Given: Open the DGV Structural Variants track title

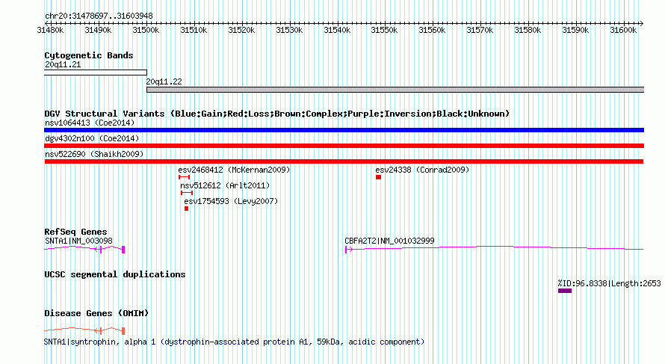Looking at the screenshot, I should click(277, 114).
